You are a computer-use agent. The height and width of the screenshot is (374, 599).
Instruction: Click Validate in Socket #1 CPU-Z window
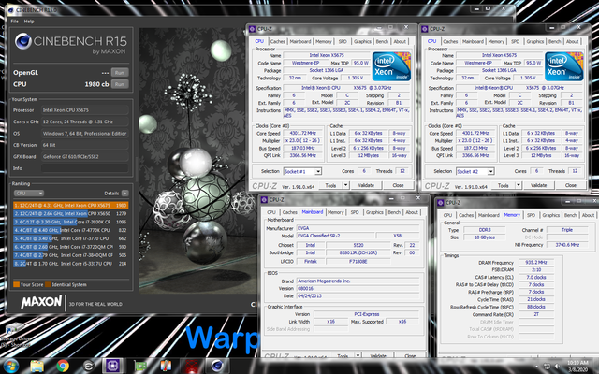click(x=366, y=185)
